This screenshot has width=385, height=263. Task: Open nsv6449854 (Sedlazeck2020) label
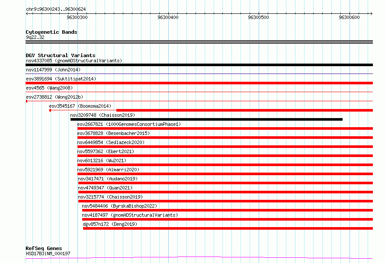[x=111, y=142]
